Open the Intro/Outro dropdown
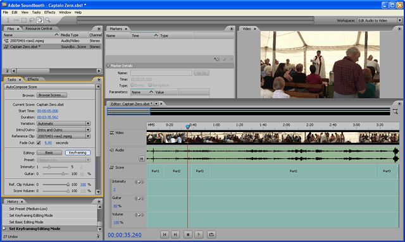The image size is (405, 242). coord(63,130)
